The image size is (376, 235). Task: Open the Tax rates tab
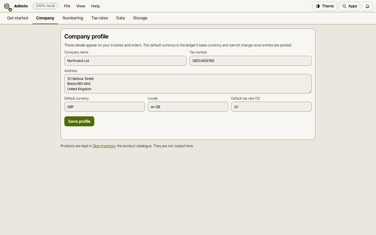[100, 18]
